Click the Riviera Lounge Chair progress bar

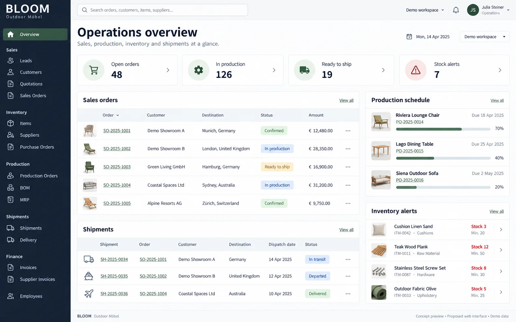point(443,129)
